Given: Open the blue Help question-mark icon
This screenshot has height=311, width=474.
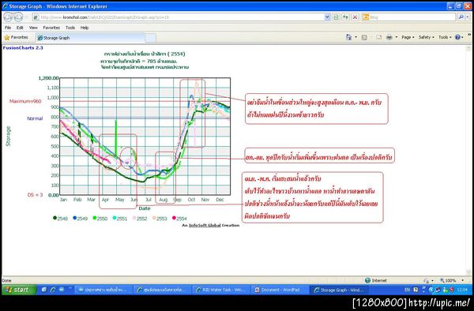Looking at the screenshot, I should [457, 37].
